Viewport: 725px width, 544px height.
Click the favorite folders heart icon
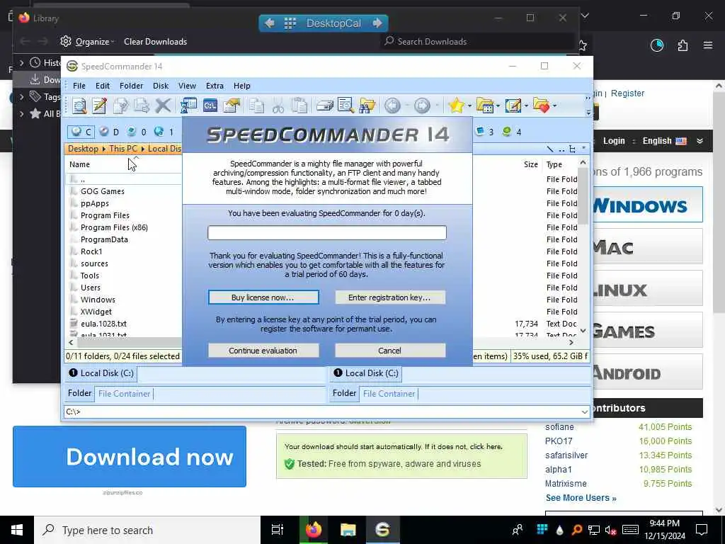tap(542, 106)
